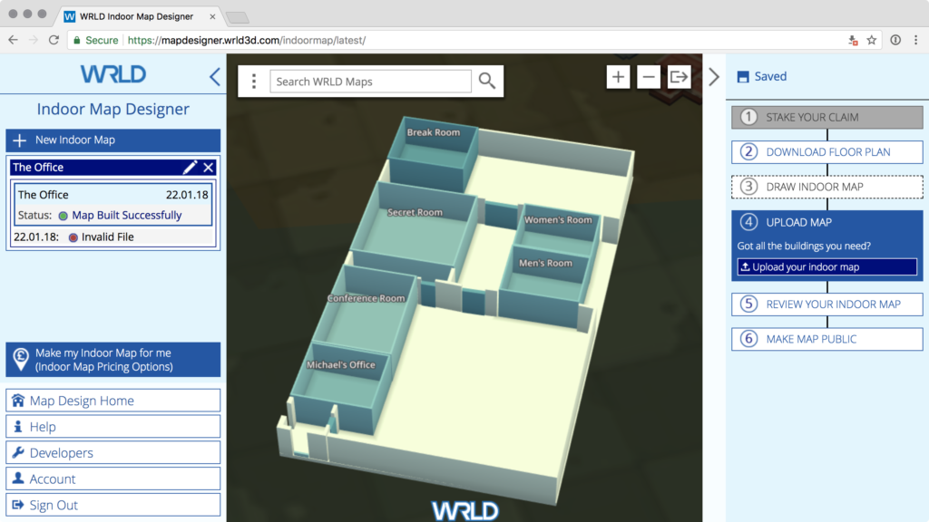Select step 1 Stake Your Claim
929x522 pixels.
point(827,117)
